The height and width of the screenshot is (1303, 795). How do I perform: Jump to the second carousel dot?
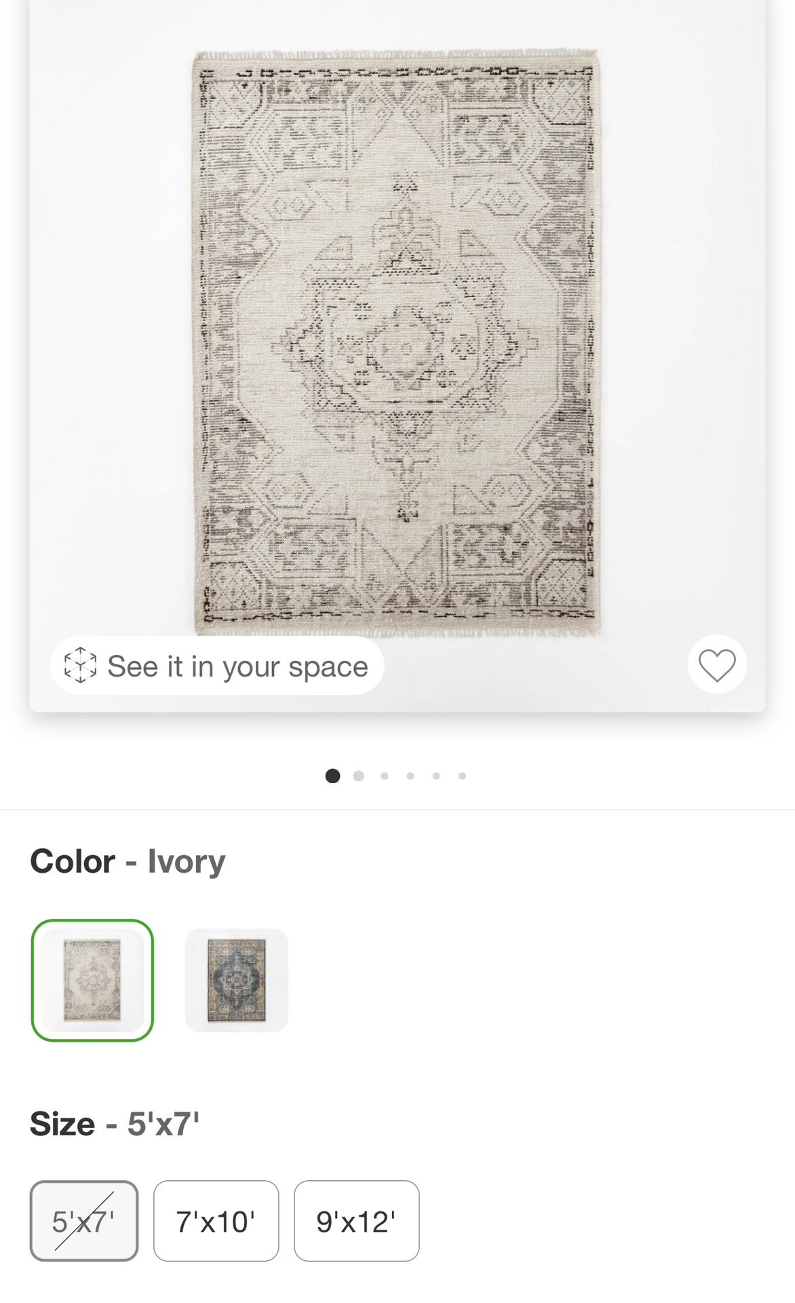(x=359, y=776)
